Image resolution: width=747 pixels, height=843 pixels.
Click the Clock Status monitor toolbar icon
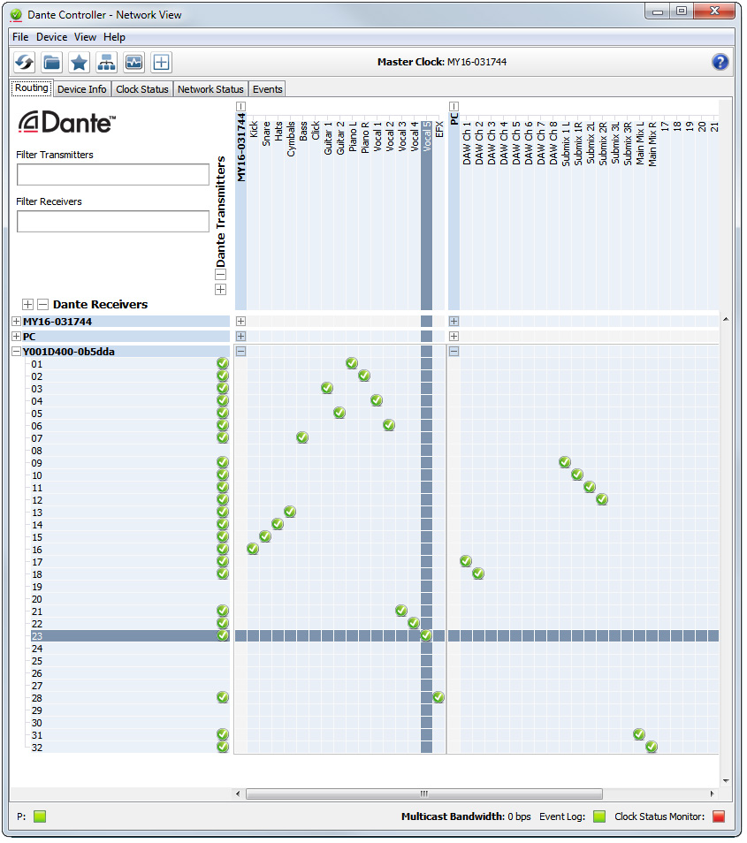[133, 63]
